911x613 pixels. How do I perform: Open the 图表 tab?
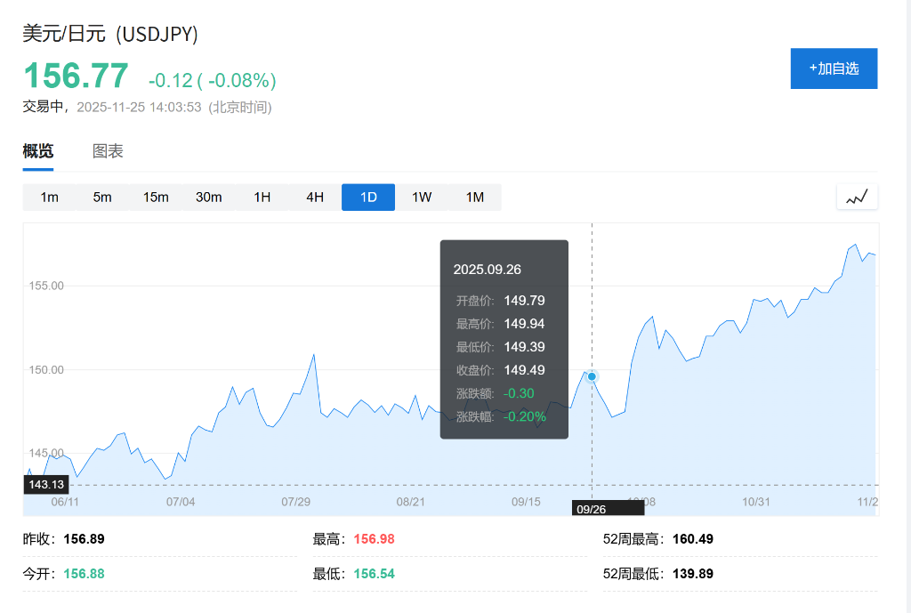click(x=108, y=151)
